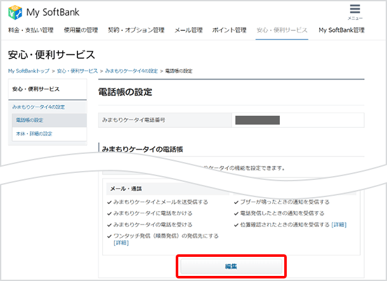Click the メール・通話 section header
The image size is (387, 281).
(126, 189)
